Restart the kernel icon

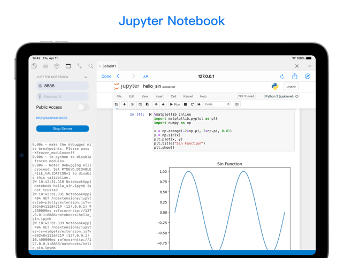coord(192,104)
